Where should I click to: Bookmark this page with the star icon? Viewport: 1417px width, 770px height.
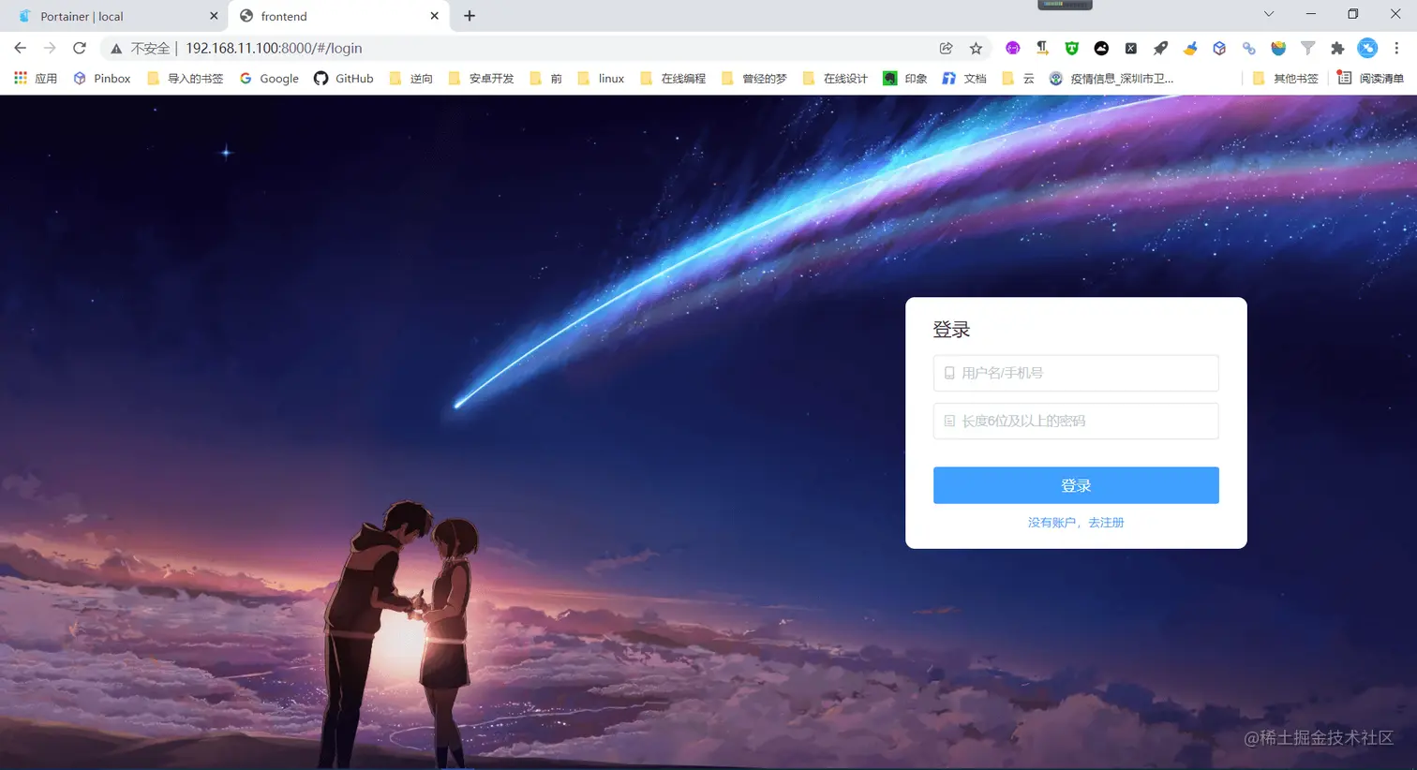click(976, 48)
